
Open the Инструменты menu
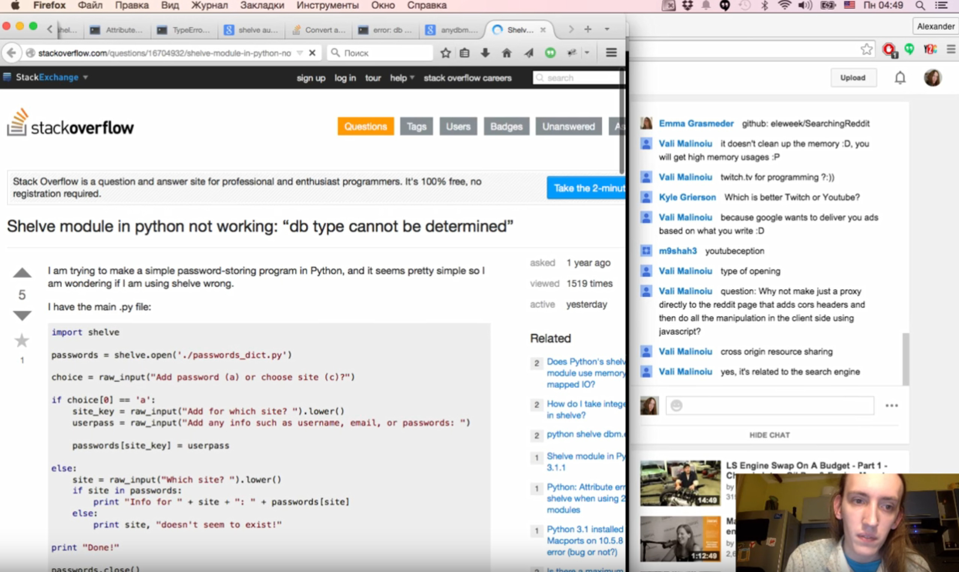click(x=328, y=5)
